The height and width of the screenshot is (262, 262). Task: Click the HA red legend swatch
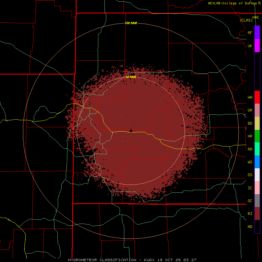click(x=257, y=97)
